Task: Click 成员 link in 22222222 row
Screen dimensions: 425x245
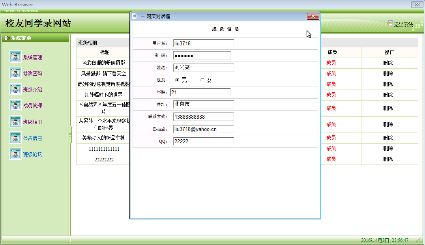Action: click(331, 159)
